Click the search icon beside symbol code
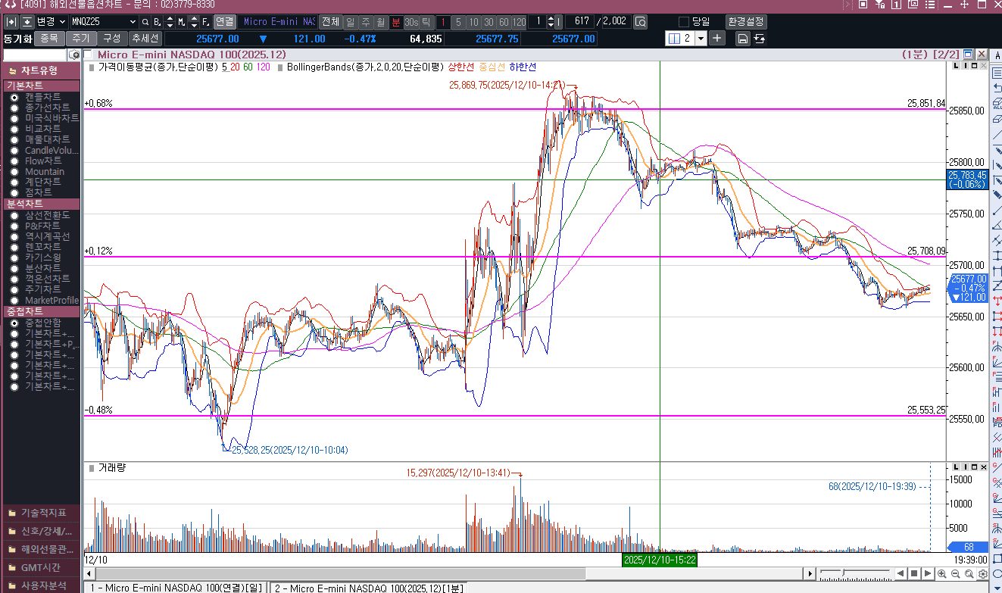Image resolution: width=1002 pixels, height=593 pixels. coord(145,22)
